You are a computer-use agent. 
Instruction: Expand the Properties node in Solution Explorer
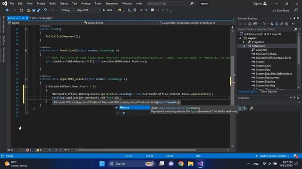(244, 42)
